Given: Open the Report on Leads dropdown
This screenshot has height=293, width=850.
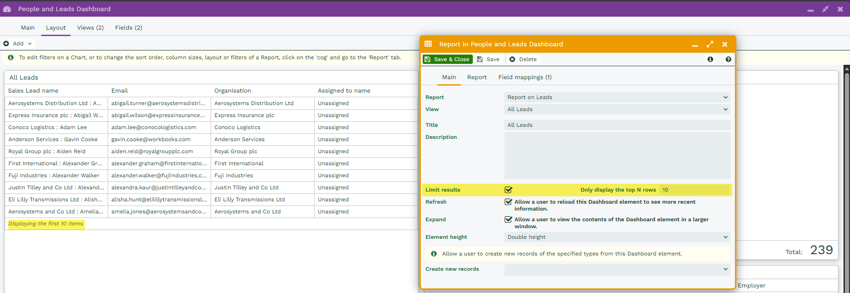Looking at the screenshot, I should [x=617, y=97].
